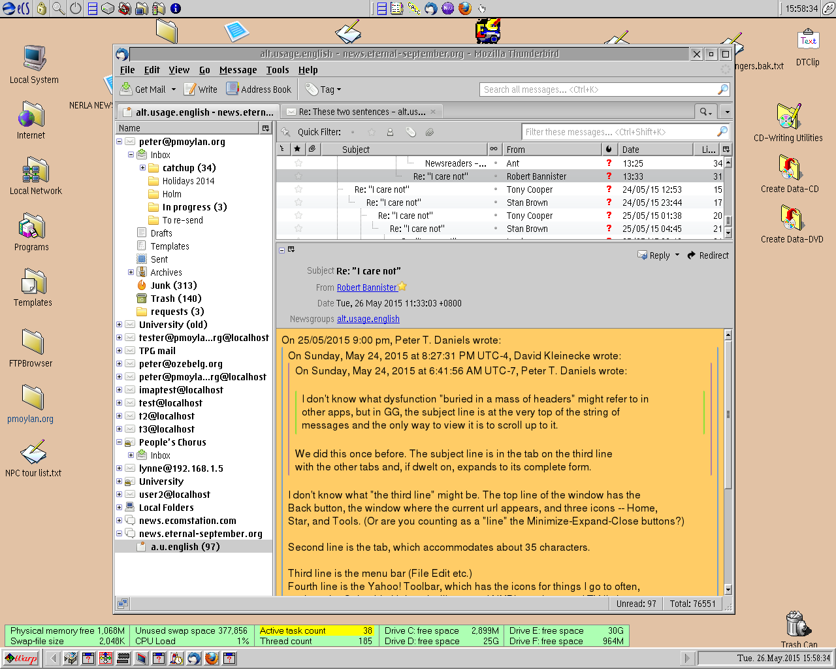
Task: Click the Get Mail toolbar icon
Action: (x=127, y=89)
